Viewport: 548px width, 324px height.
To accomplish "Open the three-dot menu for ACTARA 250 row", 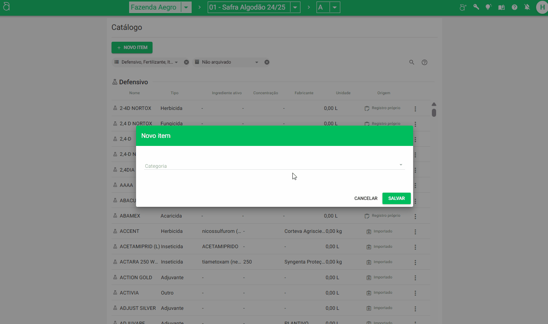I will [x=415, y=262].
